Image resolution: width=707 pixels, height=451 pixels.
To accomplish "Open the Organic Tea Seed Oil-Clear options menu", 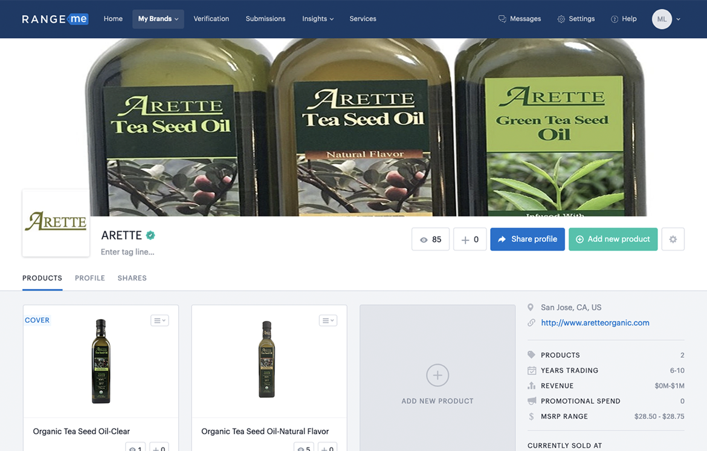I will click(160, 320).
